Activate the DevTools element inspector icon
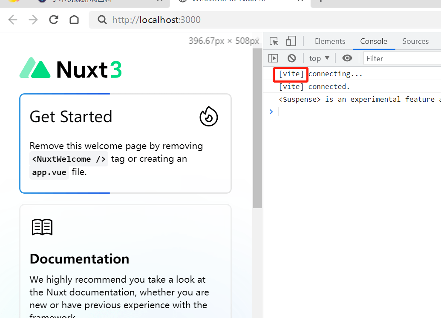This screenshot has width=441, height=318. click(274, 41)
